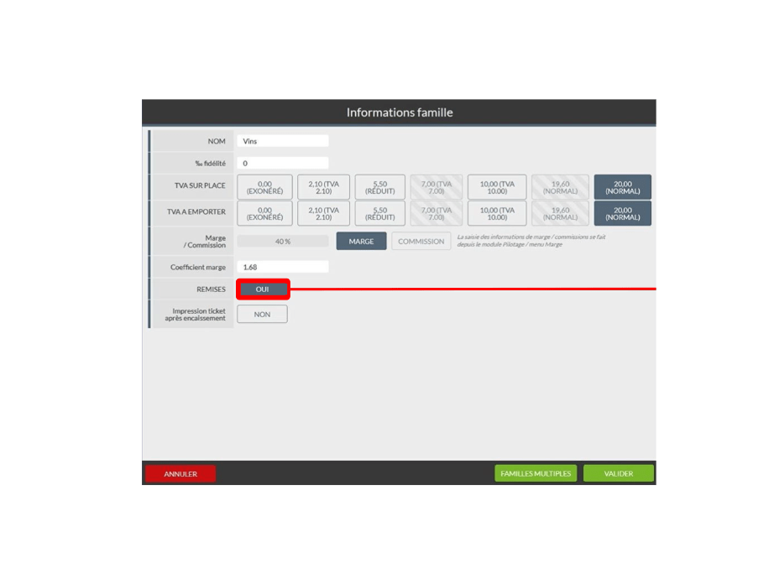Click the fidélité input field
774x584 pixels.
pos(282,164)
